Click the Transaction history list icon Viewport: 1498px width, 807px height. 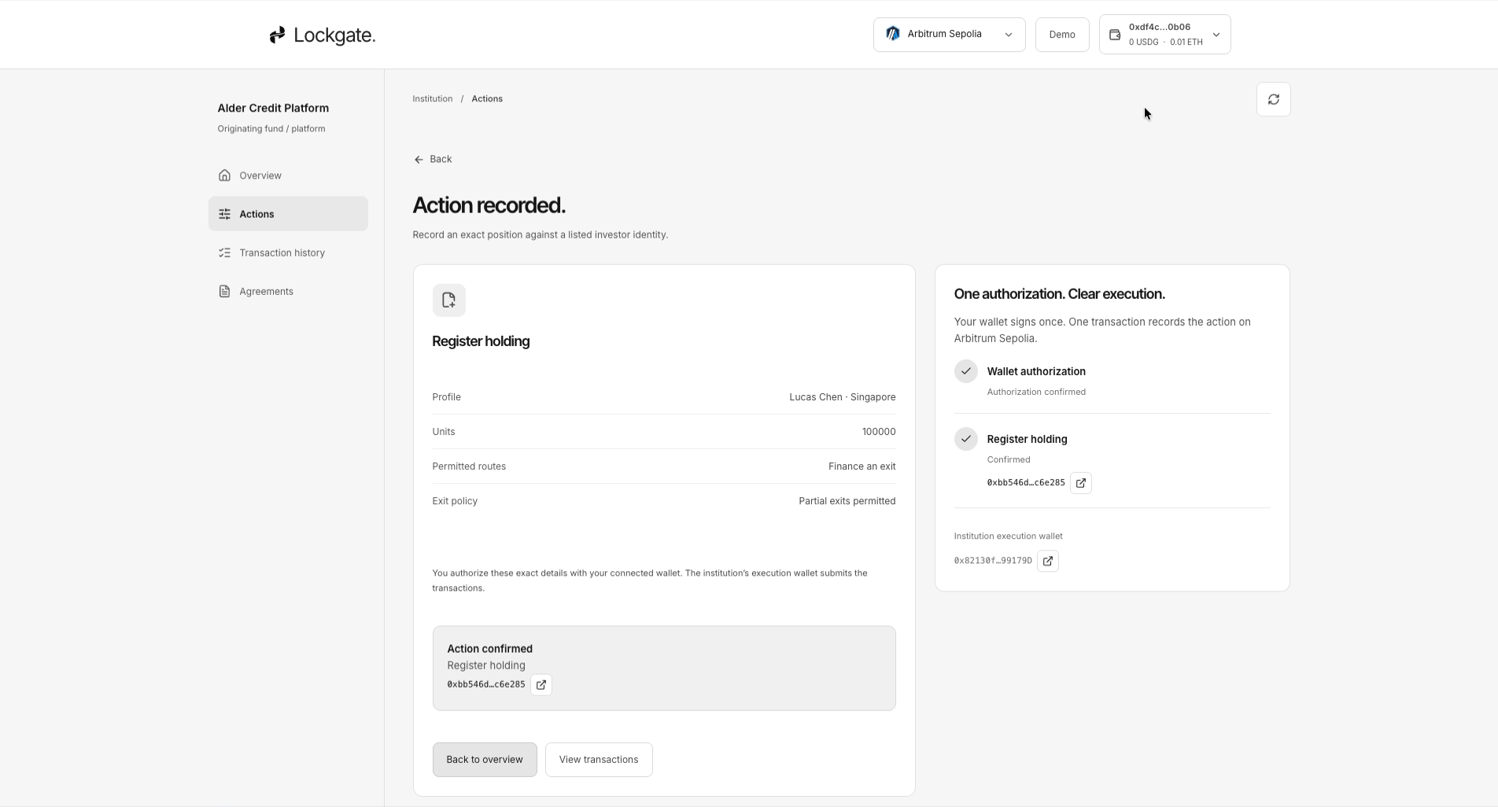224,252
